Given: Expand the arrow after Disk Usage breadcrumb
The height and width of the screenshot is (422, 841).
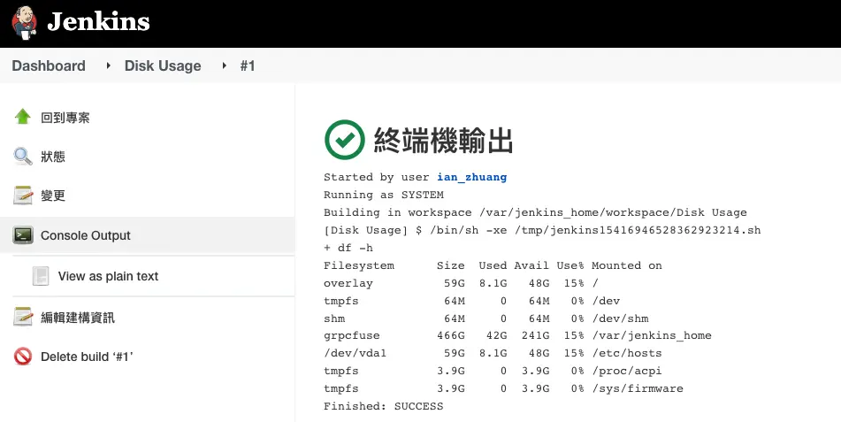Looking at the screenshot, I should (x=225, y=65).
